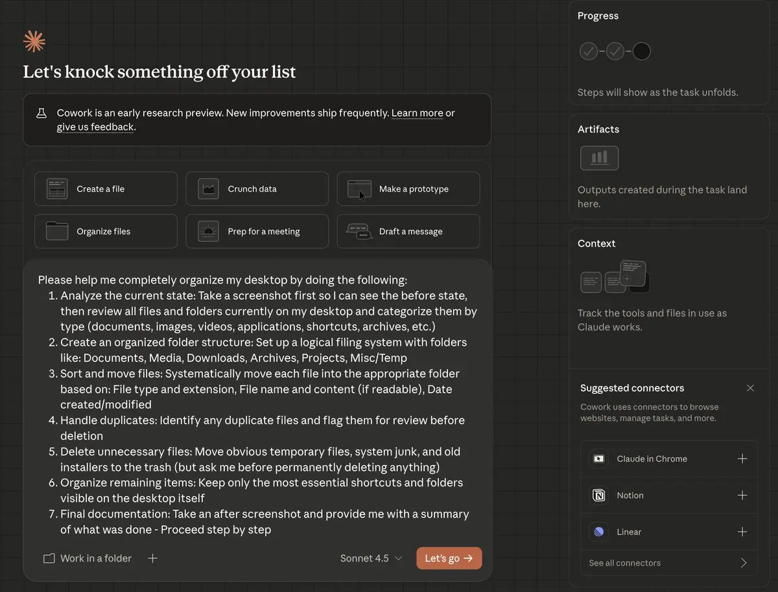Screen dimensions: 778x592
Task: Select the Crunch data chart icon
Action: coord(208,188)
